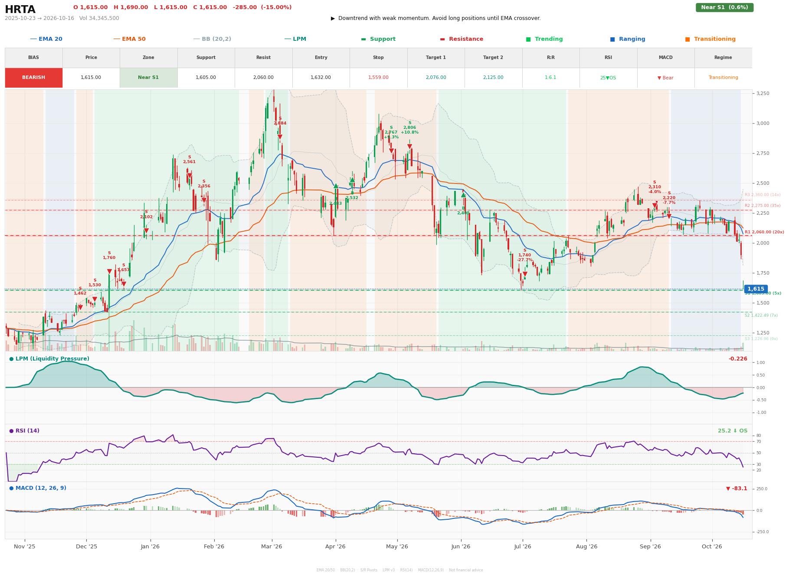Click the Jul '26 date axis label

pyautogui.click(x=523, y=547)
